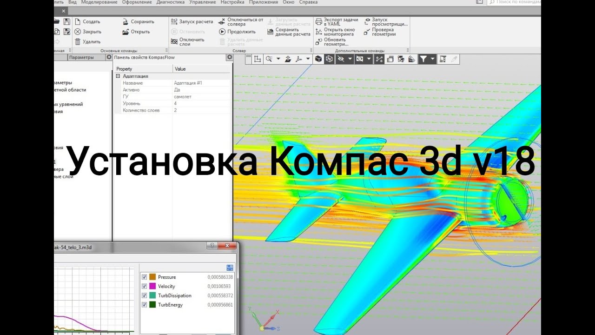Open the dropdown arrow beside the zoom tool
The image size is (595, 335).
[x=278, y=59]
